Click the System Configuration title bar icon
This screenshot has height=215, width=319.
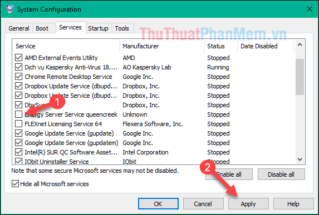pyautogui.click(x=9, y=9)
